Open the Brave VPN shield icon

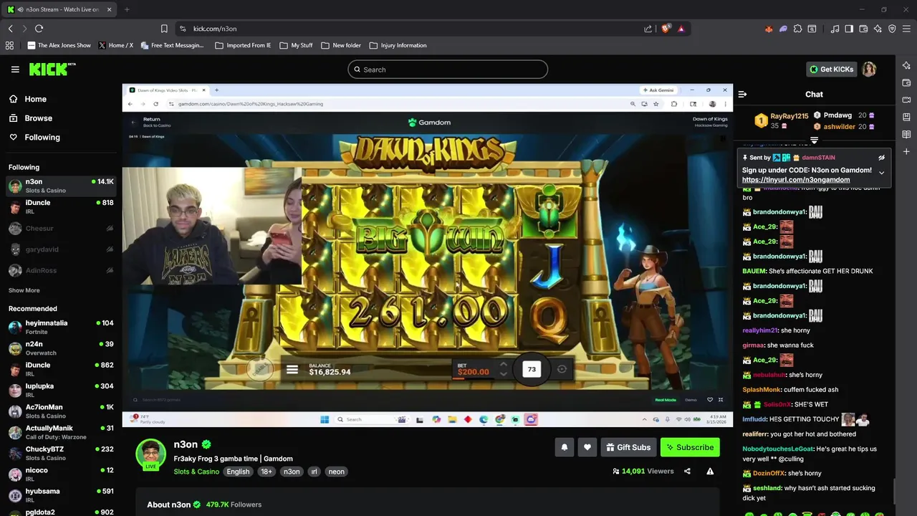point(892,29)
